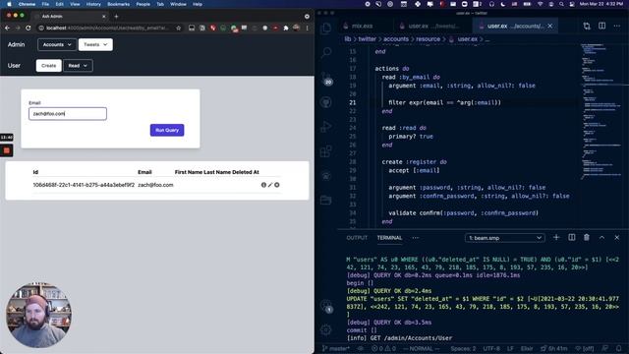This screenshot has width=629, height=354.
Task: Go back in Chrome
Action: [x=7, y=28]
